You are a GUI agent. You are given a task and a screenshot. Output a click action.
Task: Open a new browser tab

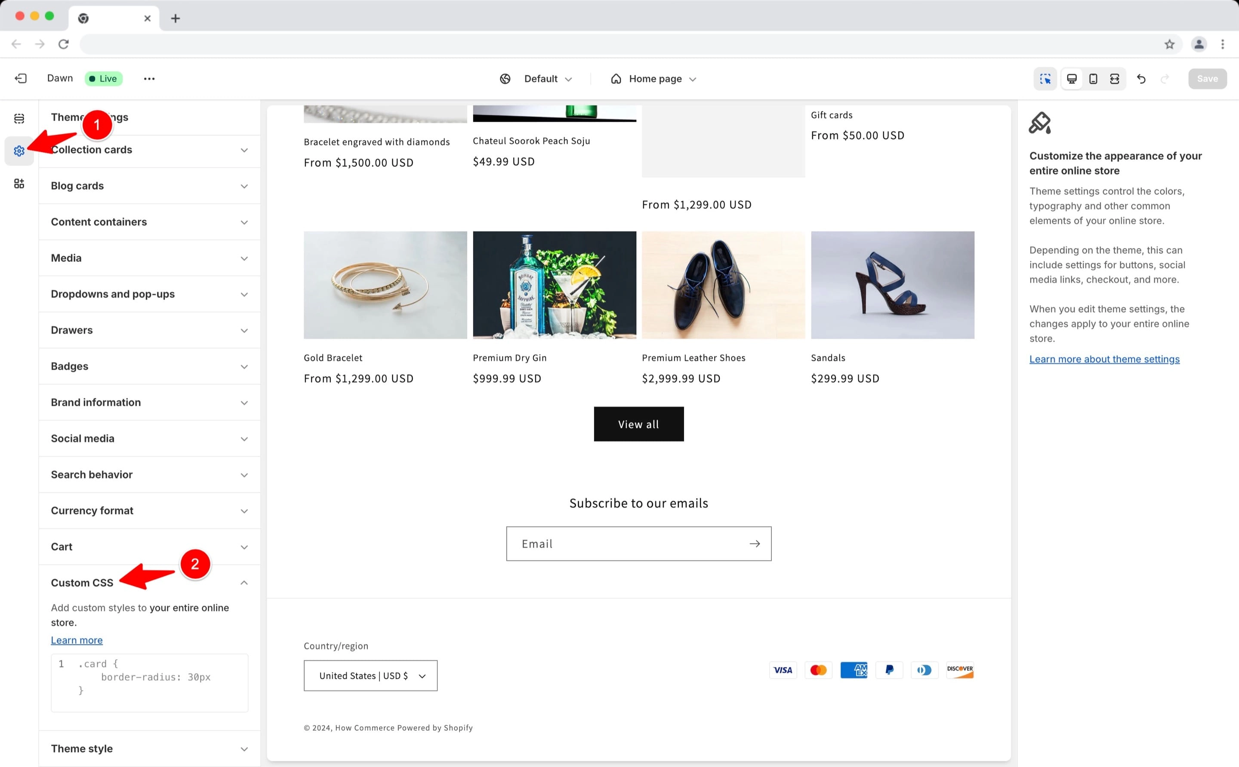tap(175, 18)
